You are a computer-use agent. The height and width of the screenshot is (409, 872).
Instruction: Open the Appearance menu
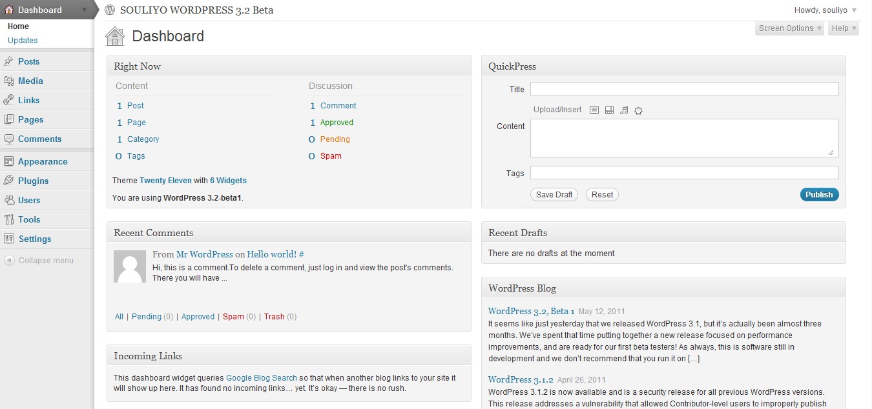[x=43, y=161]
